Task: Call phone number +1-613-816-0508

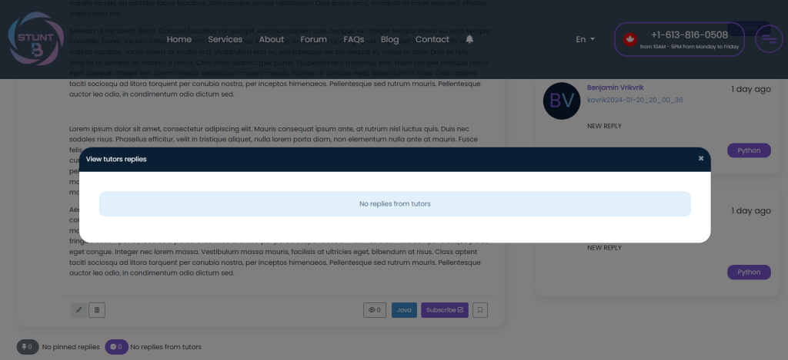Action: [x=689, y=35]
